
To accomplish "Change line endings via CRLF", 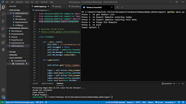I will pyautogui.click(x=144, y=102).
